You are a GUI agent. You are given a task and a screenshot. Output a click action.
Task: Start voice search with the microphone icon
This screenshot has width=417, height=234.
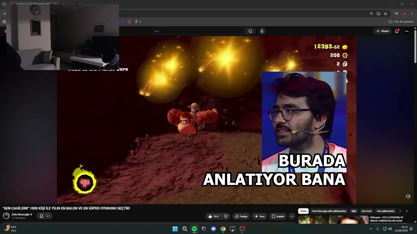click(262, 31)
